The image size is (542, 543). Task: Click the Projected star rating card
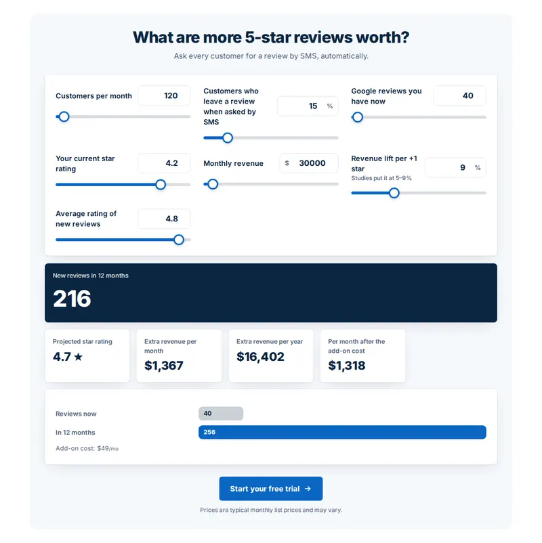[x=87, y=356]
